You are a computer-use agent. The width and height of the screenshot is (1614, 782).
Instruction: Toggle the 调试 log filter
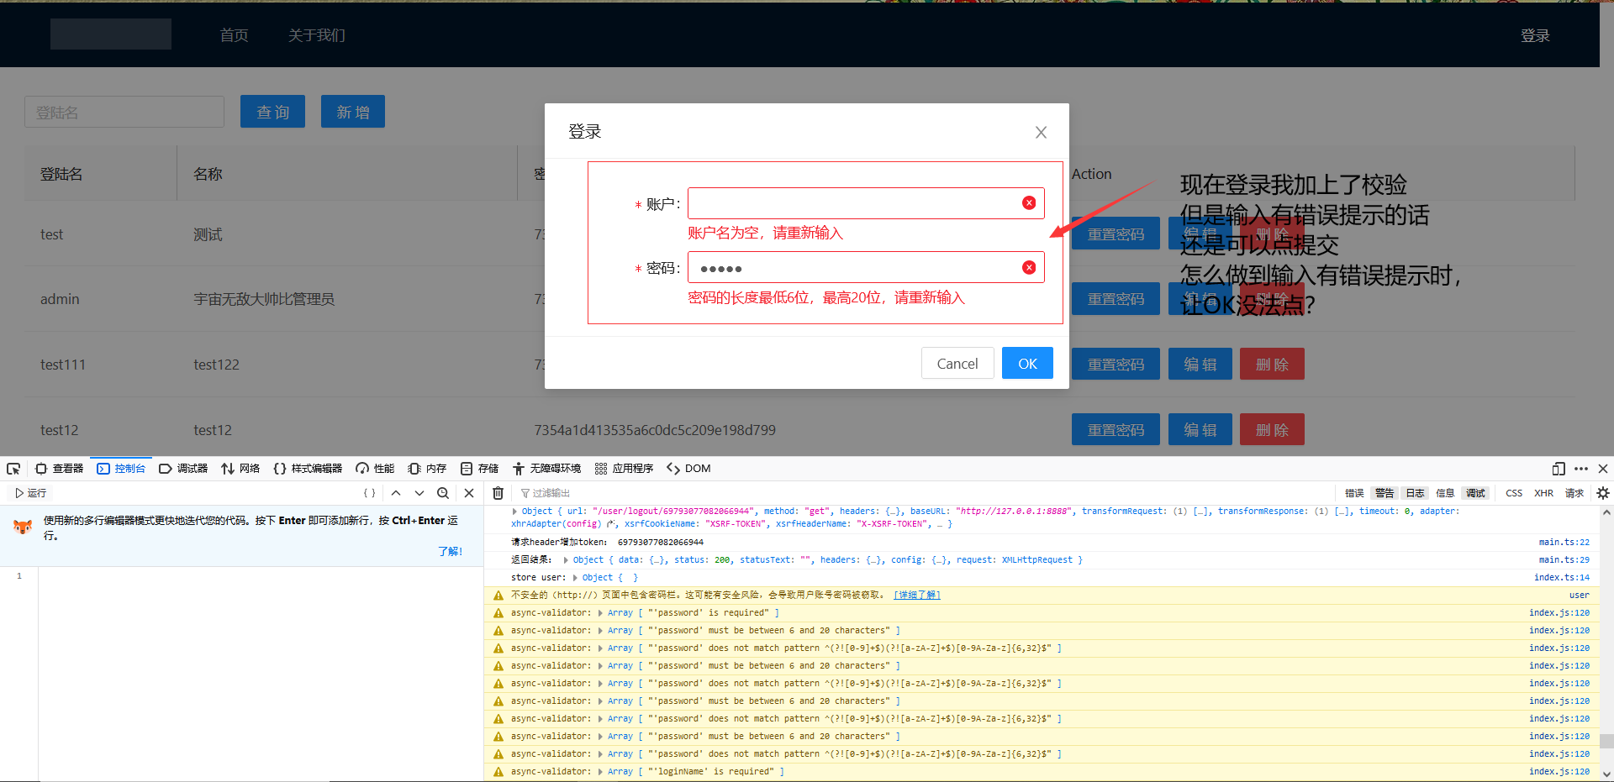[x=1475, y=493]
